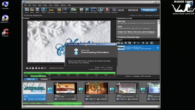Viewport: 195px width, 110px height.
Task: Select the DVD disc toolbar icon
Action: point(81,10)
